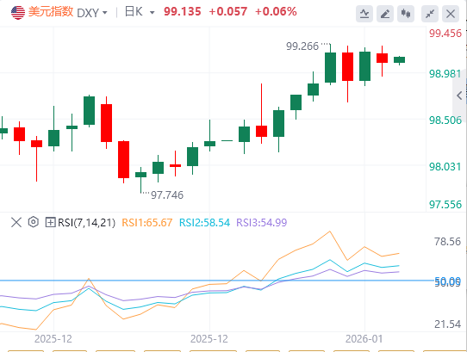Remove the RSI indicator with X icon
The image size is (467, 352).
click(16, 222)
